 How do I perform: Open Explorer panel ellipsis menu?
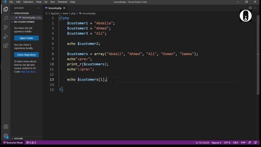(38, 8)
